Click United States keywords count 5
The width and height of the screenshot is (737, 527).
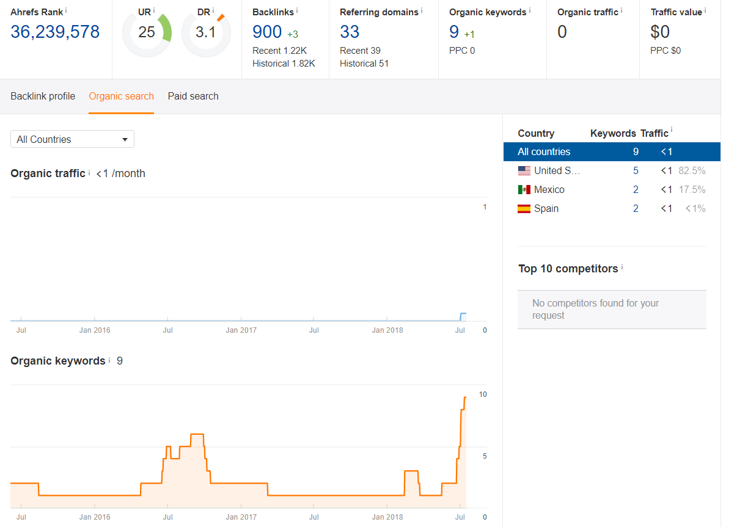click(x=636, y=170)
